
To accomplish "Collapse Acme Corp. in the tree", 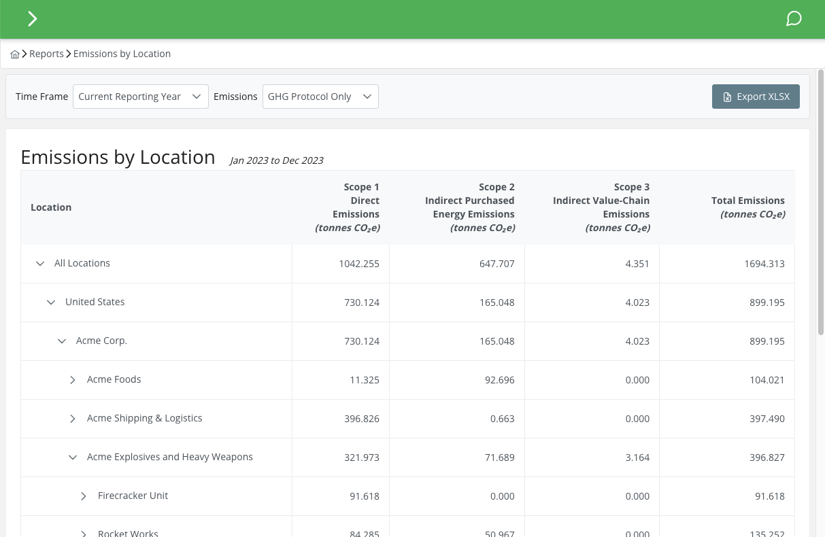I will pos(61,341).
